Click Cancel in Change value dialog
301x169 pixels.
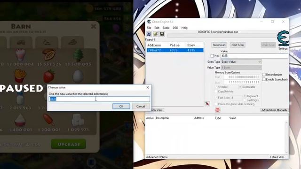141,107
